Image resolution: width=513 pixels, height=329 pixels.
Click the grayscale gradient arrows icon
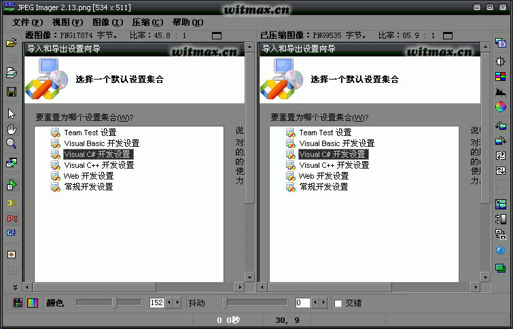(x=501, y=220)
